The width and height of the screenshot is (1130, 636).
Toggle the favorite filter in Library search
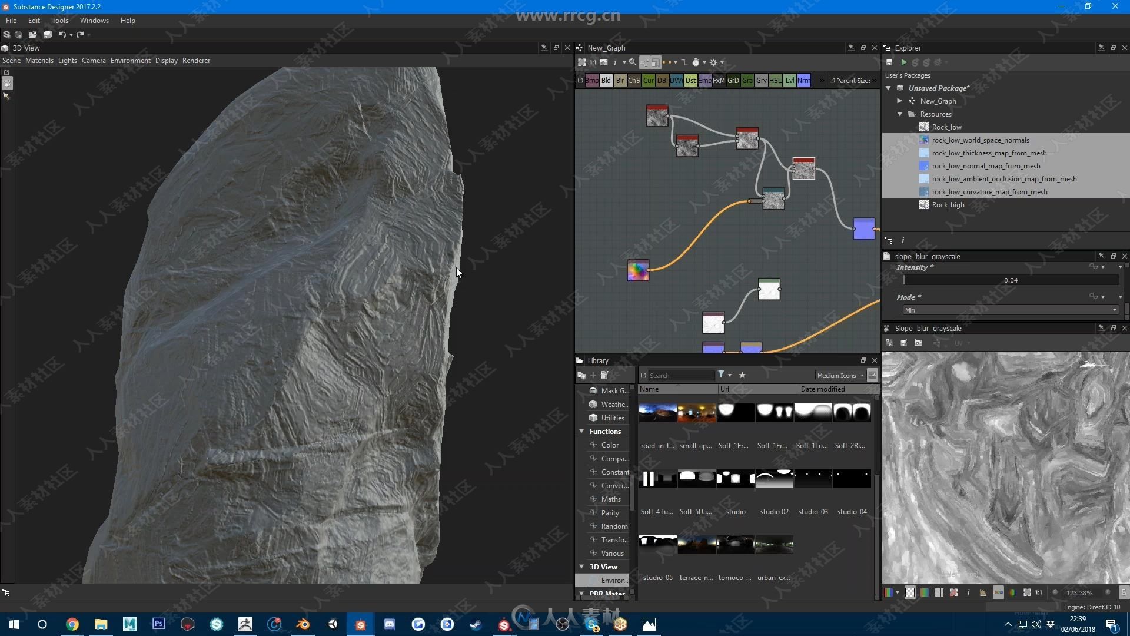(742, 375)
